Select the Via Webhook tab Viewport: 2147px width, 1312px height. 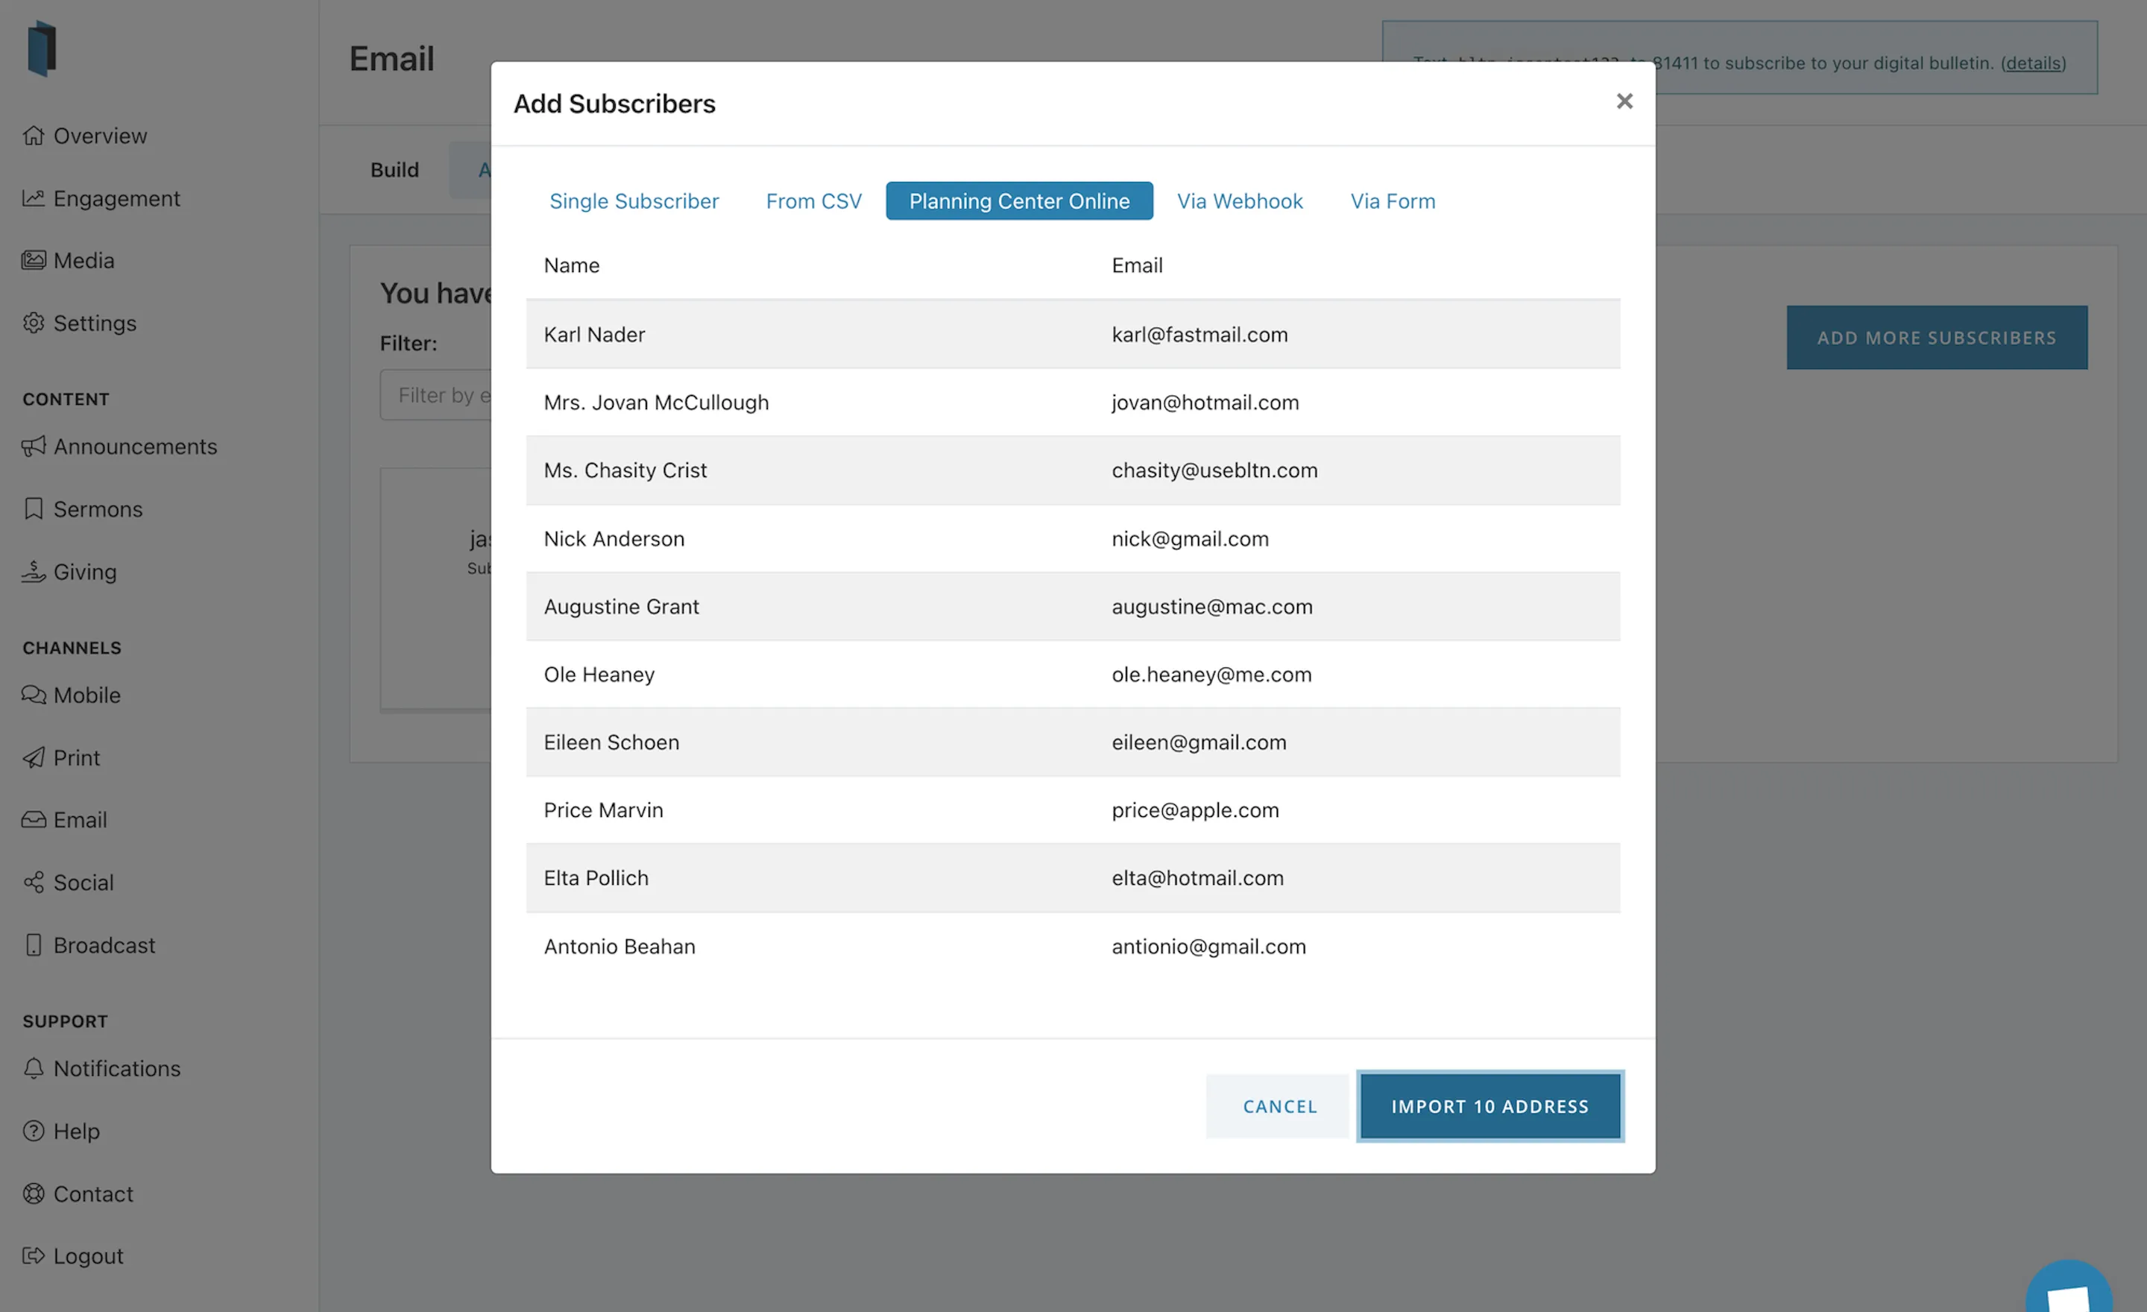tap(1240, 201)
